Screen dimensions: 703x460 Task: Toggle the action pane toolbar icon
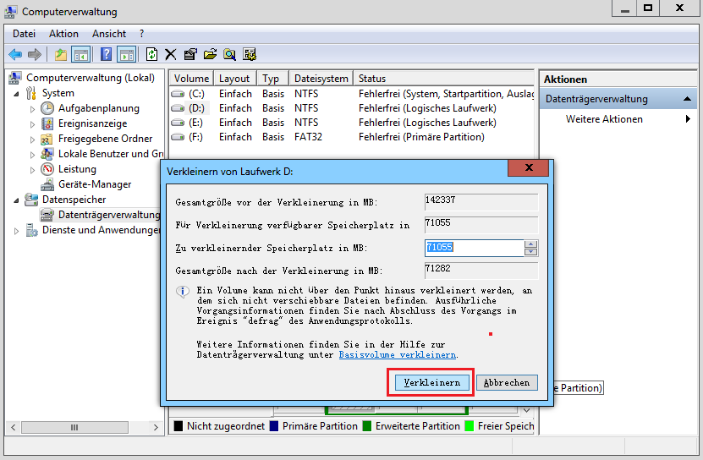pos(127,55)
